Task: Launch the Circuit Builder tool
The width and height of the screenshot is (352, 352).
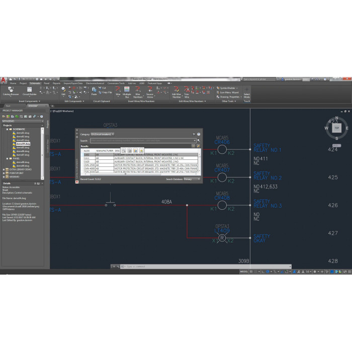Action: click(x=29, y=91)
